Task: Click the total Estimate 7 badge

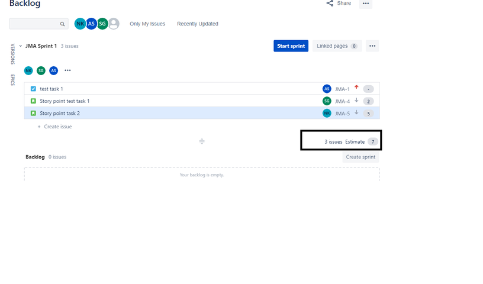Action: pyautogui.click(x=373, y=141)
